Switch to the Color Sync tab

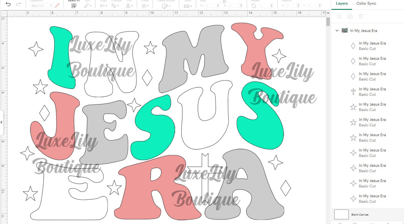click(x=366, y=3)
